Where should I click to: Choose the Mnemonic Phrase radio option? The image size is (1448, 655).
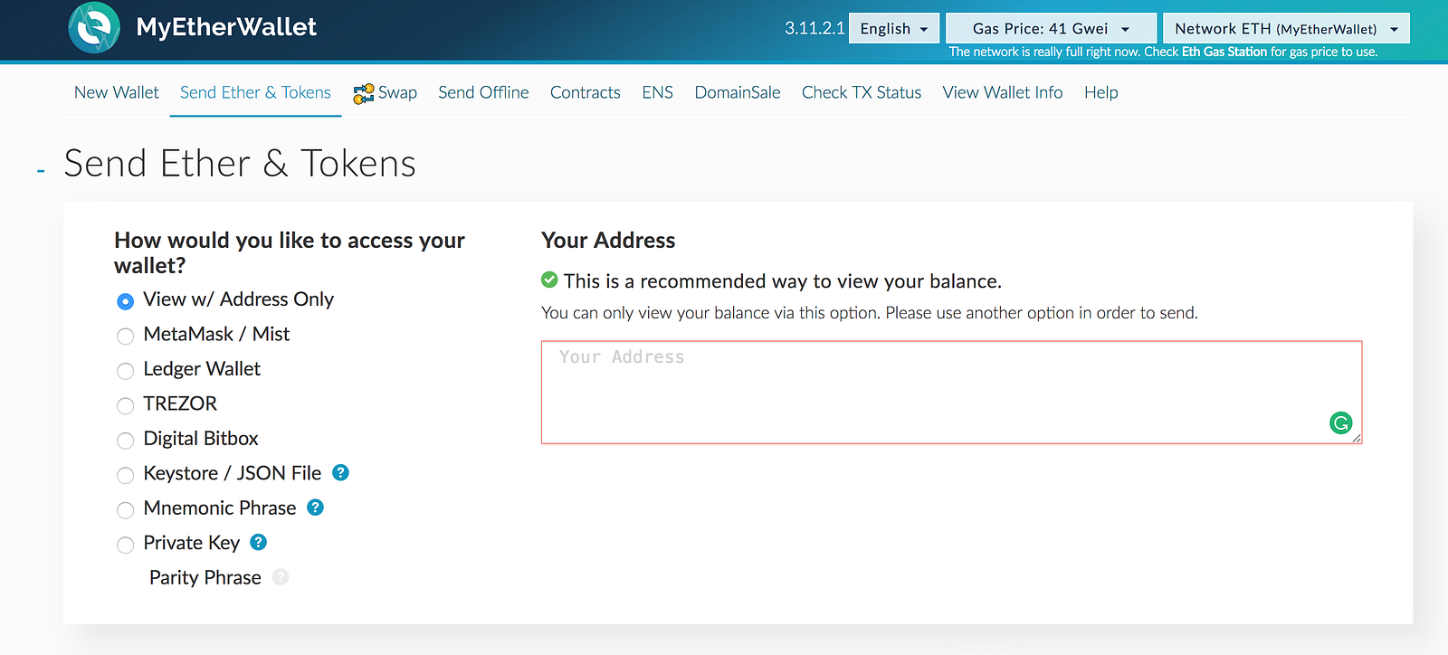[126, 510]
